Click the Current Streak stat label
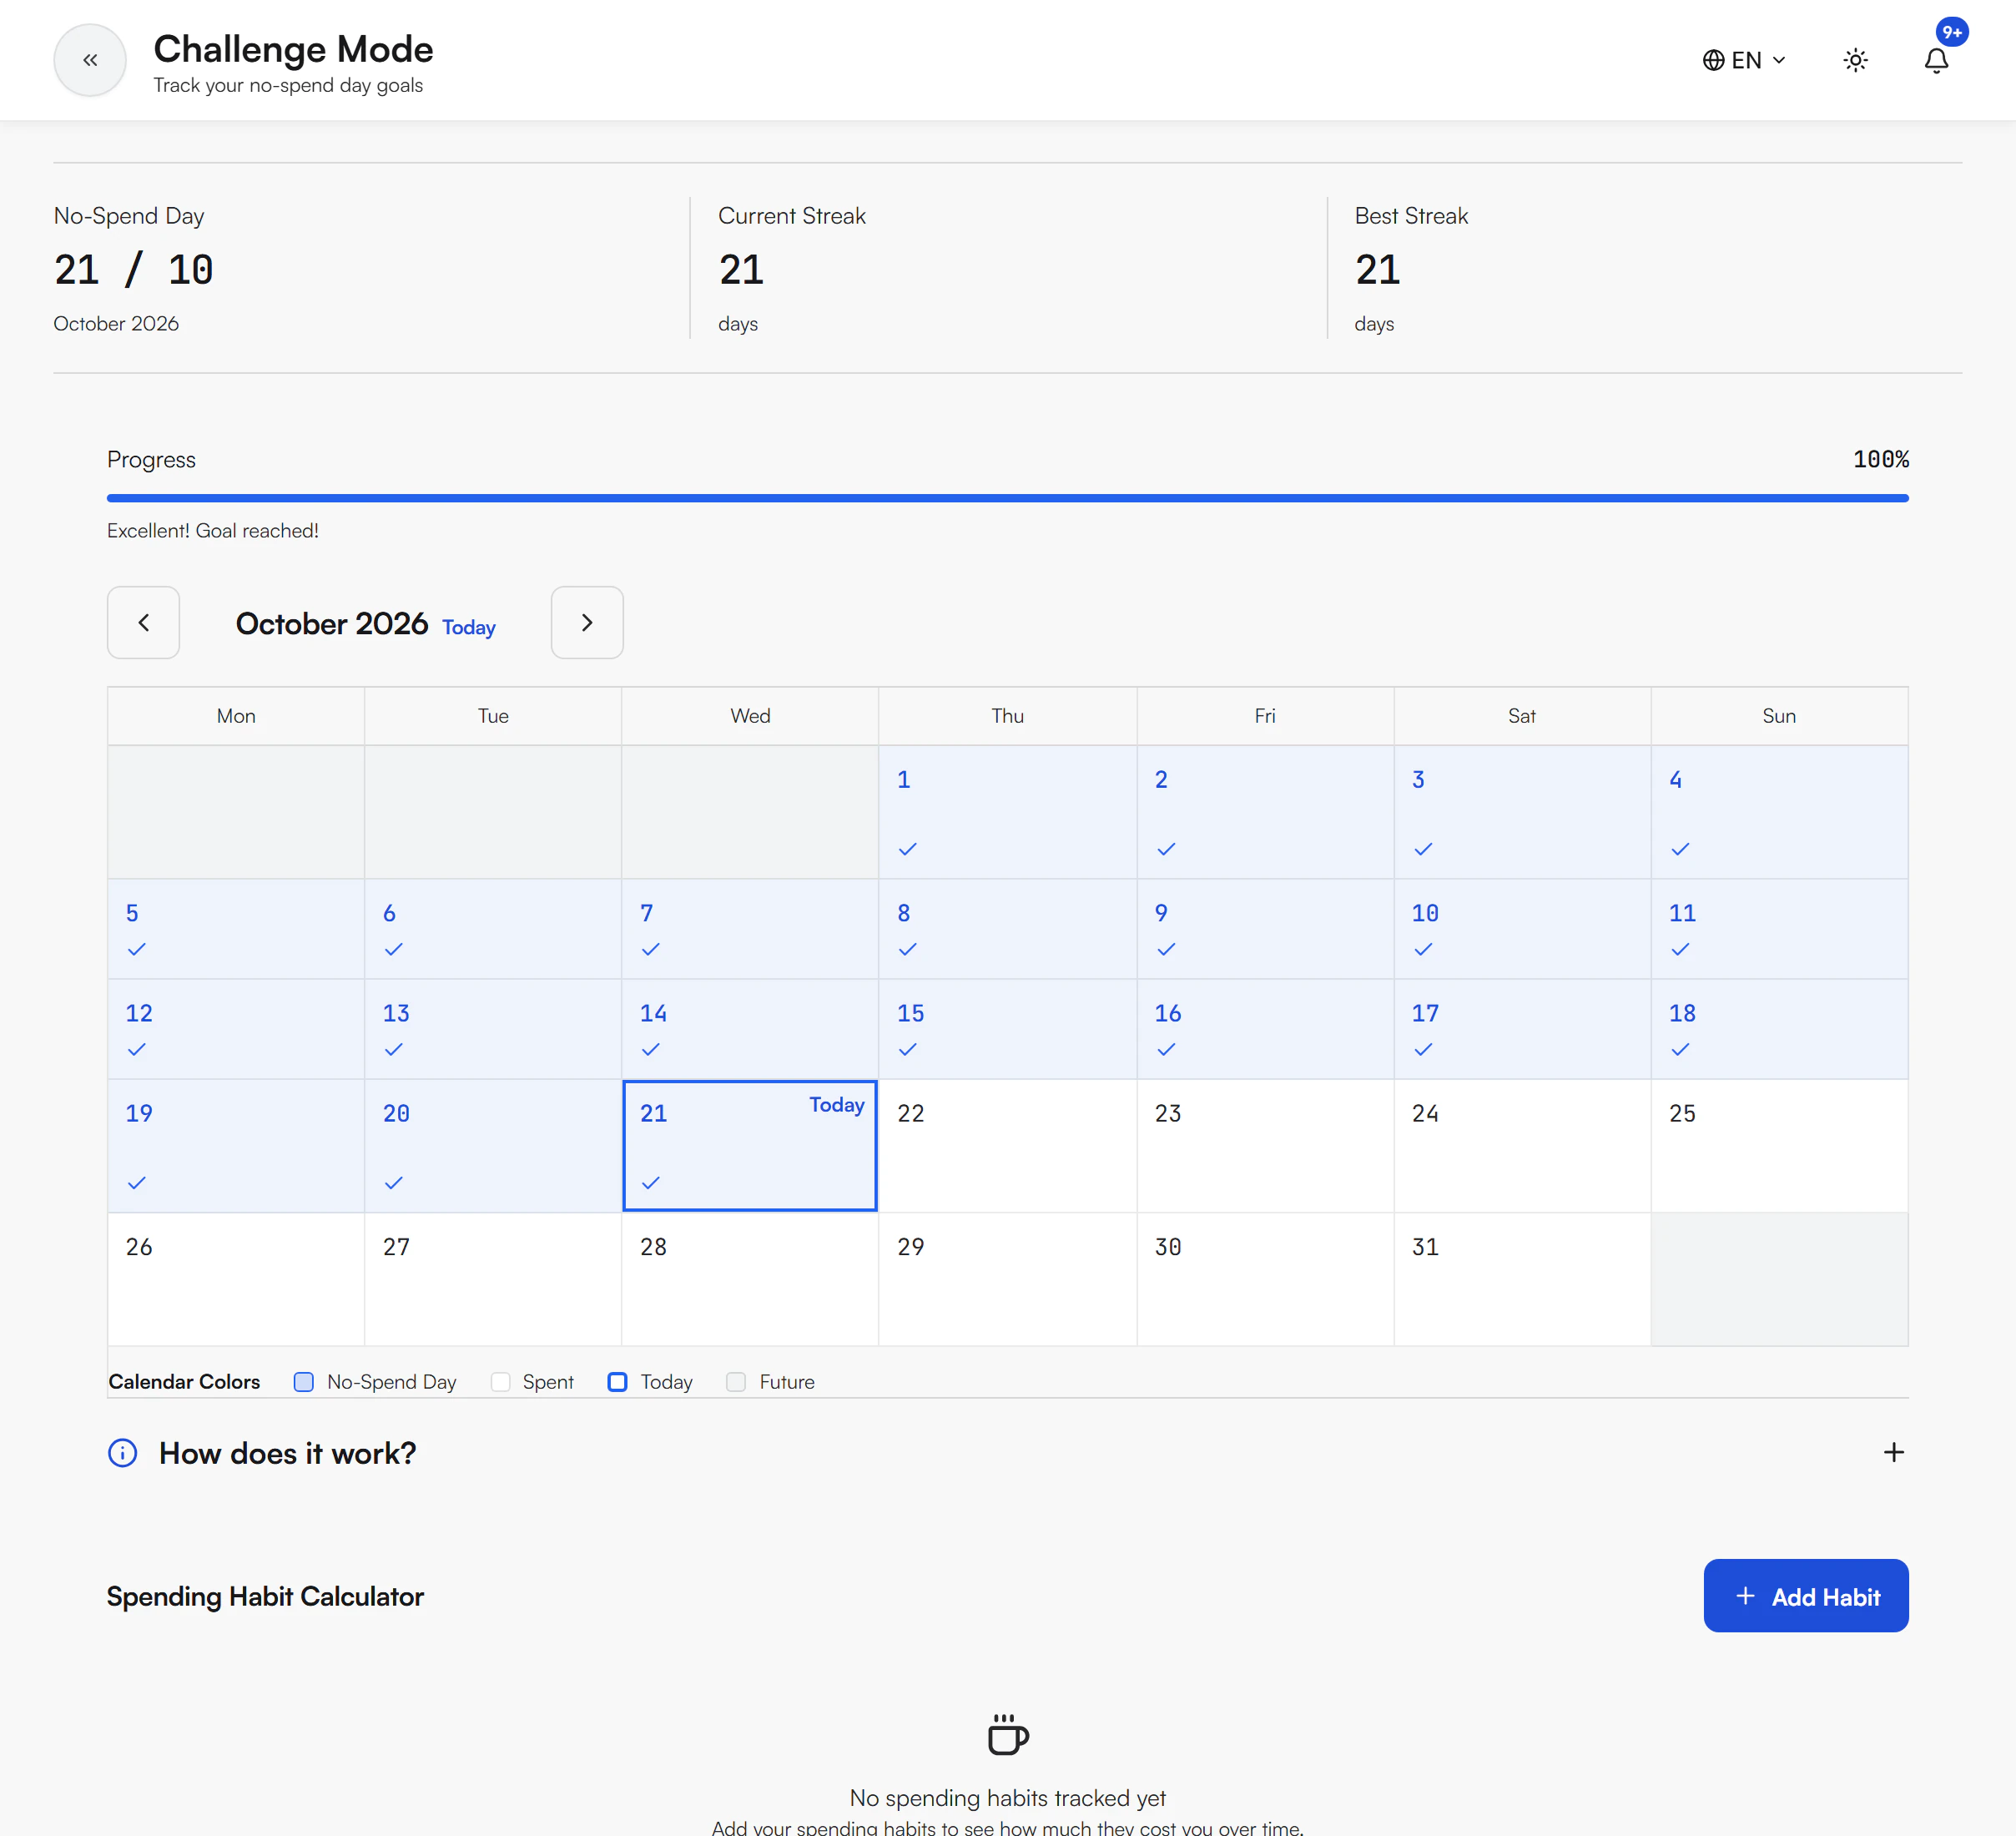Screen dimensions: 2016x1836 (792, 216)
